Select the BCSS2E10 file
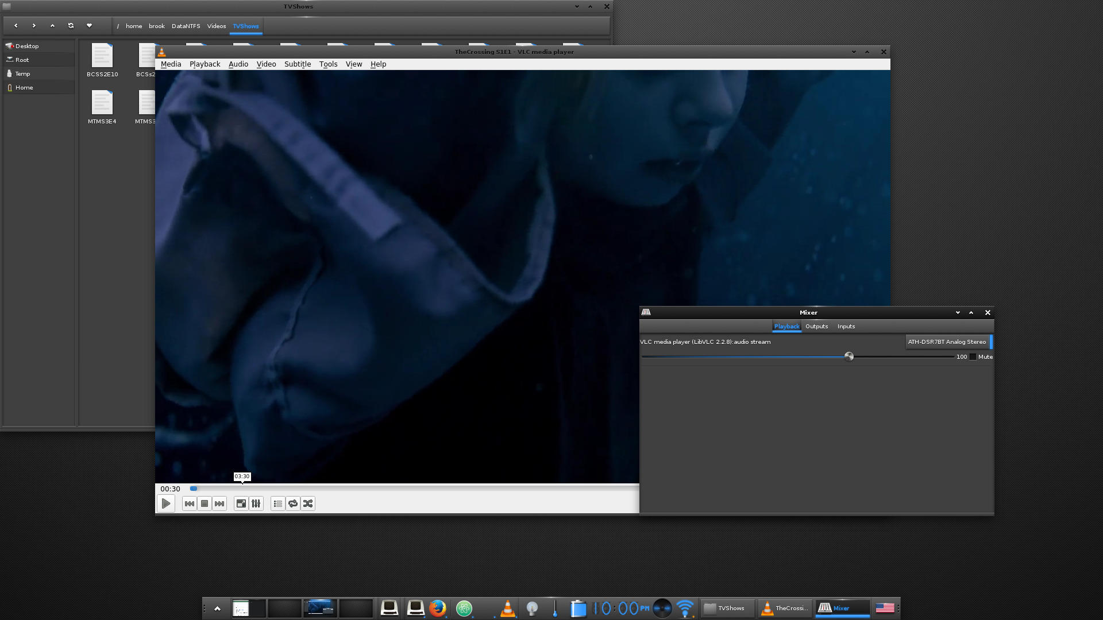The width and height of the screenshot is (1103, 620). pos(102,60)
